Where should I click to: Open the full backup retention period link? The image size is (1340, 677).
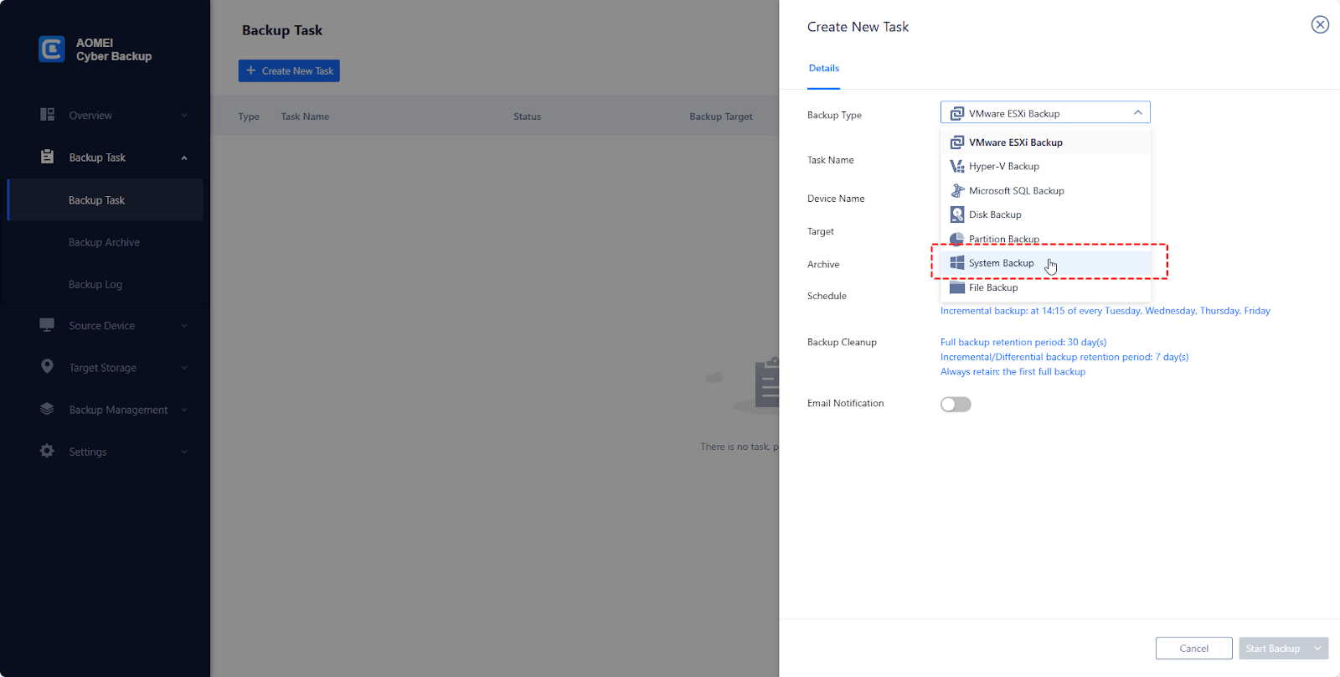tap(1023, 342)
